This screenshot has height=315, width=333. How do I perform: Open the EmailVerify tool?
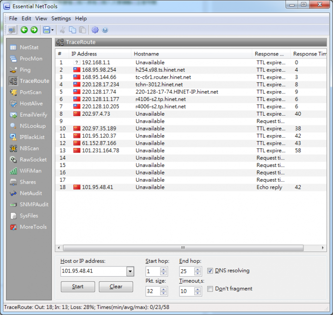pos(29,115)
